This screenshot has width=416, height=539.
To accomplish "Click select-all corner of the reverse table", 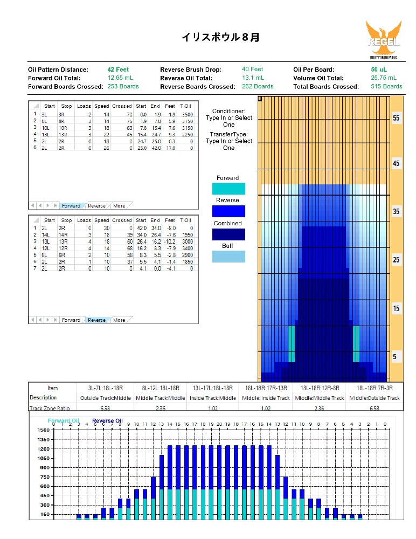I will [35, 220].
